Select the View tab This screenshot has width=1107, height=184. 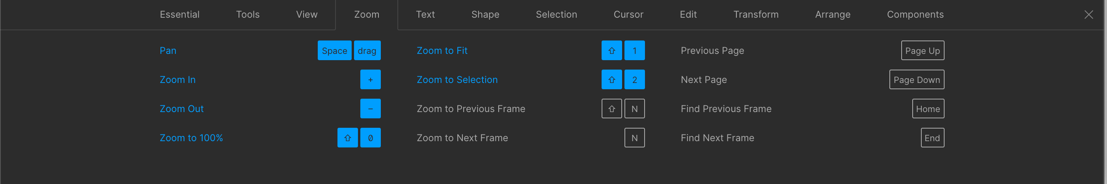(306, 15)
